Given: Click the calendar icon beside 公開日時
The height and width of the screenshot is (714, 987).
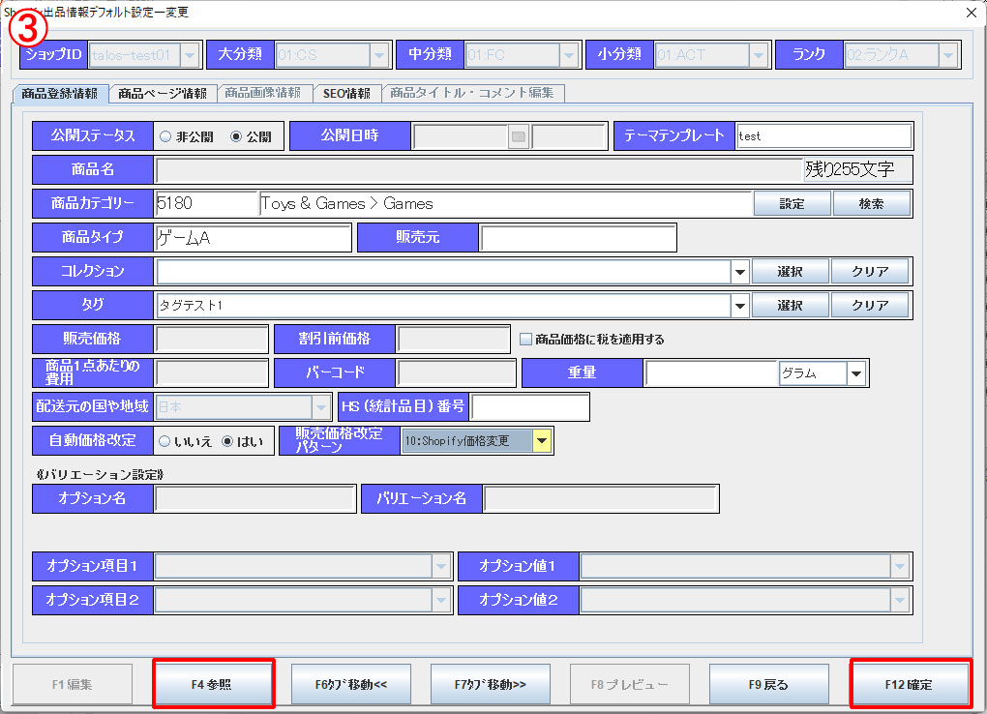Looking at the screenshot, I should tap(519, 137).
